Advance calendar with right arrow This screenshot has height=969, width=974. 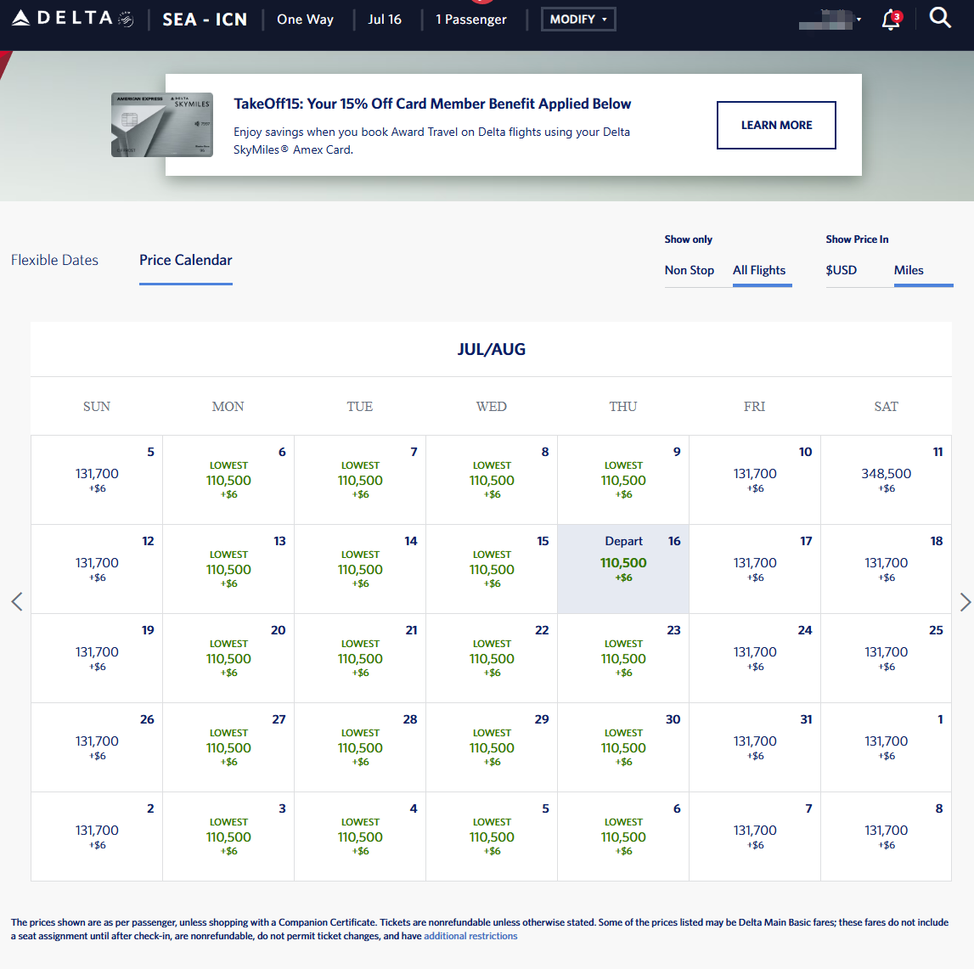coord(965,601)
